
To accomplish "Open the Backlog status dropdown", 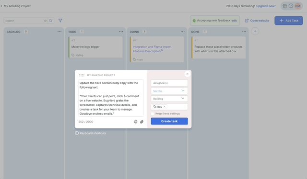I will pos(169,99).
